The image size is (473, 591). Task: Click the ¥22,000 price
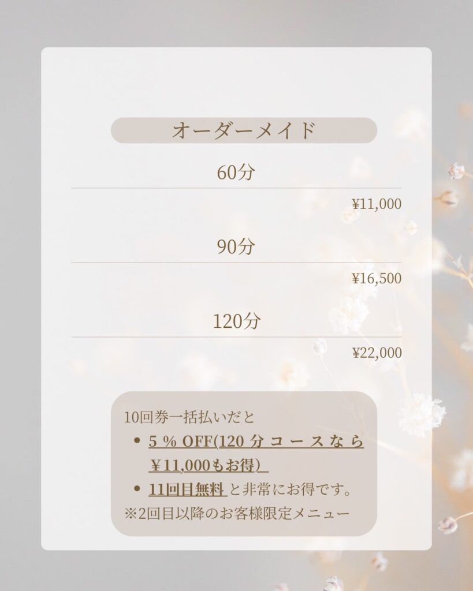(377, 353)
